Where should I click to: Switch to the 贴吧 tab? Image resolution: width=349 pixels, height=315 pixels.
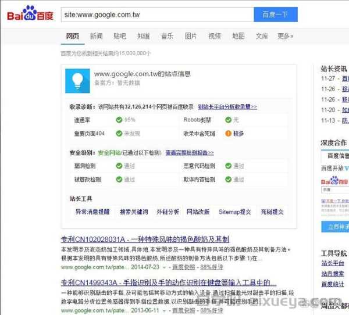coord(120,36)
